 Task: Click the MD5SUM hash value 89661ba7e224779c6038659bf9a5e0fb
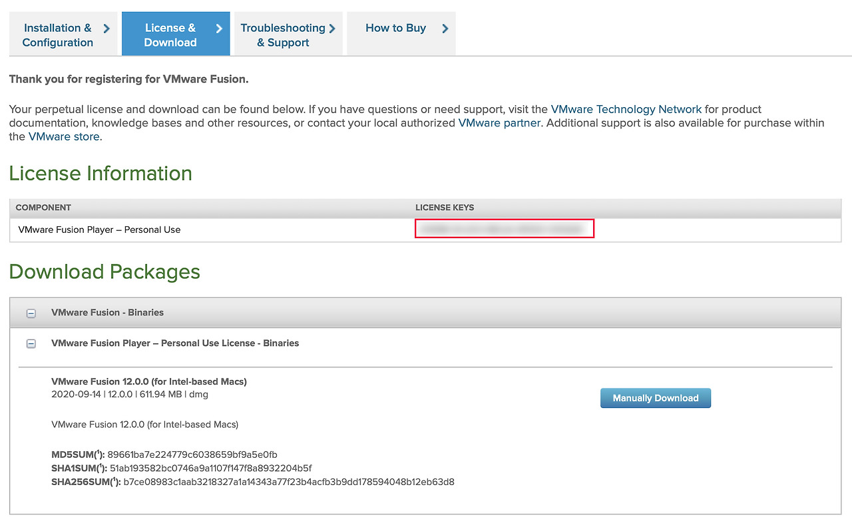click(192, 454)
